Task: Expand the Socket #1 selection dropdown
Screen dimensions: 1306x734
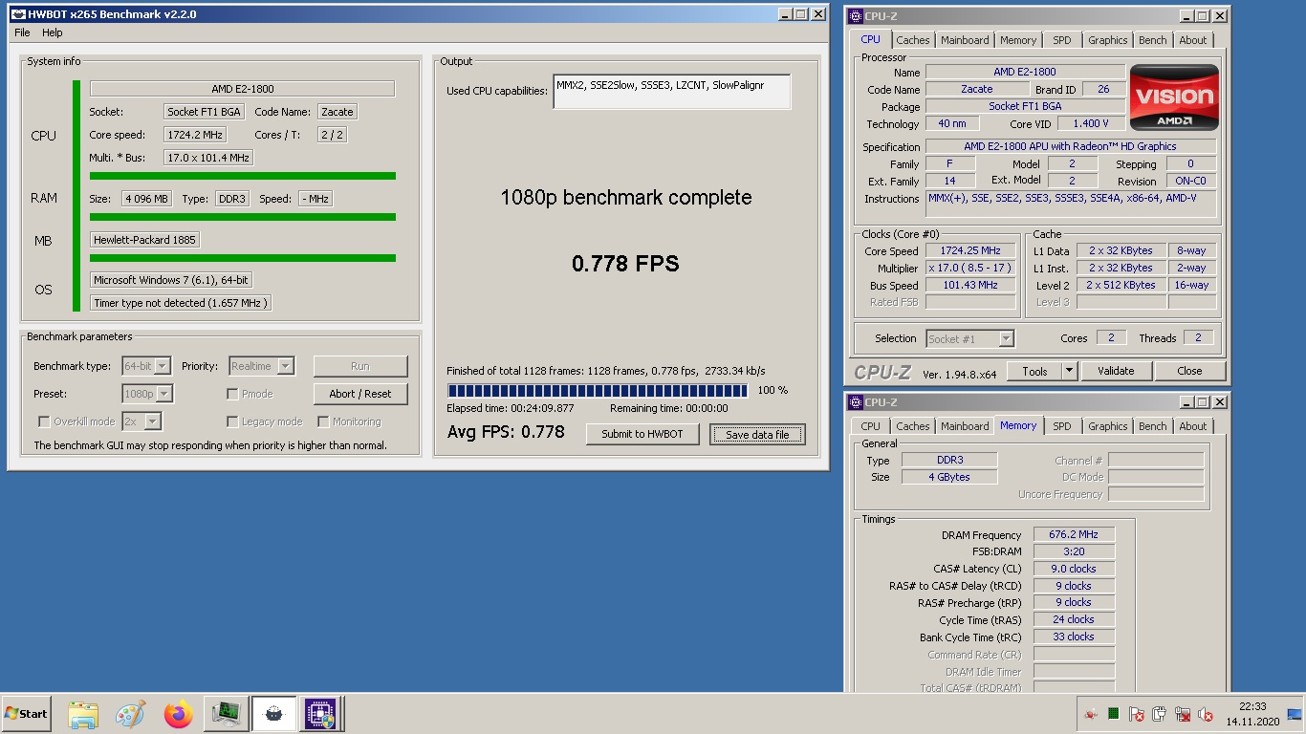Action: [969, 338]
